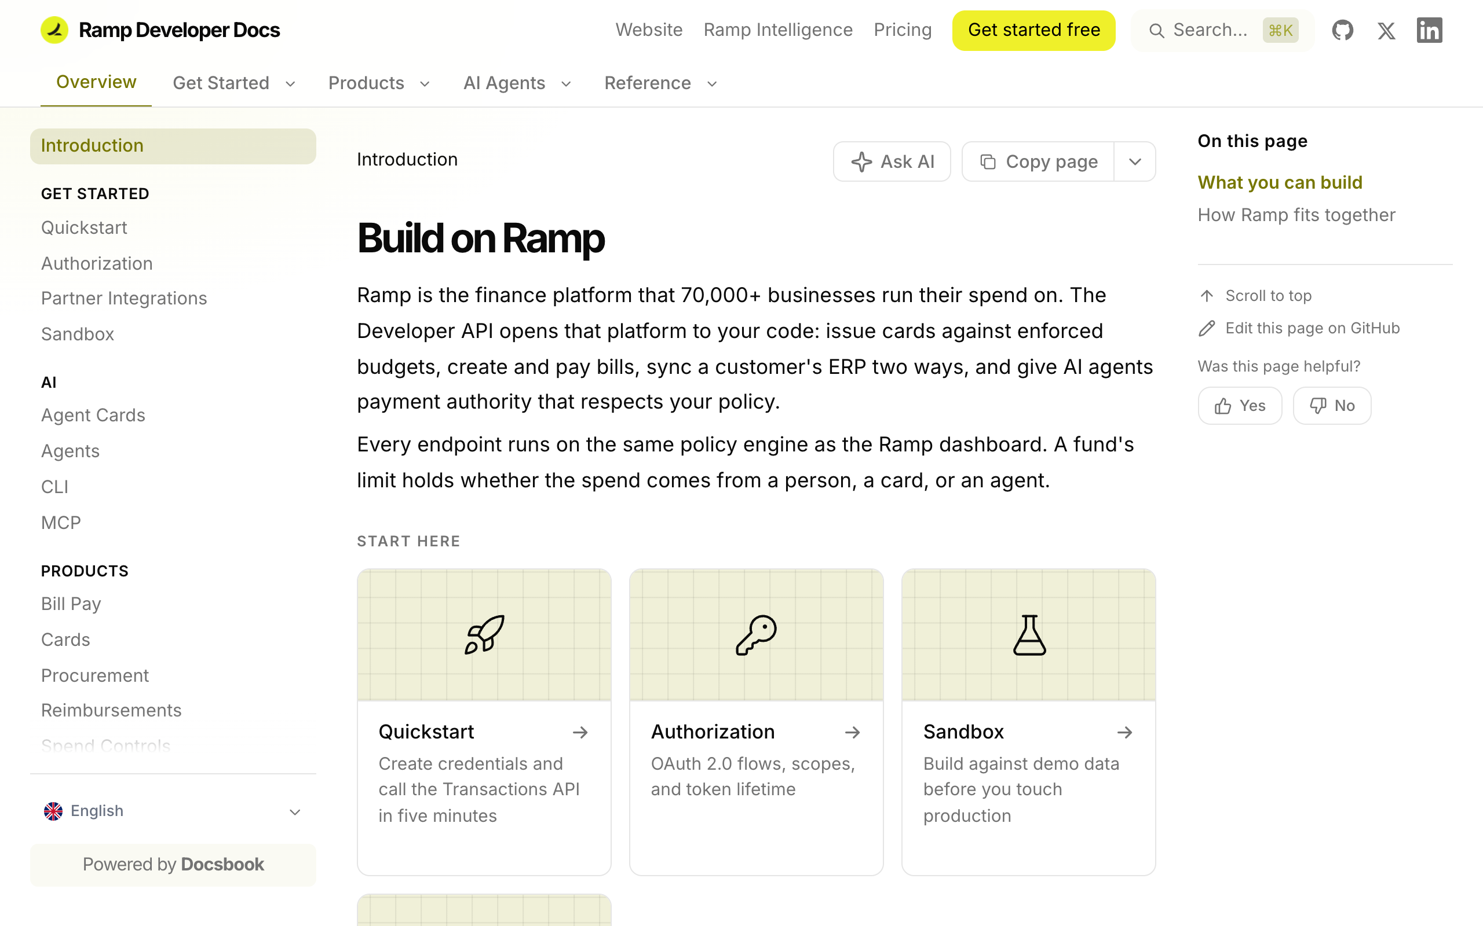Screen dimensions: 1483x926
Task: Focus the Search input field
Action: [x=1222, y=31]
